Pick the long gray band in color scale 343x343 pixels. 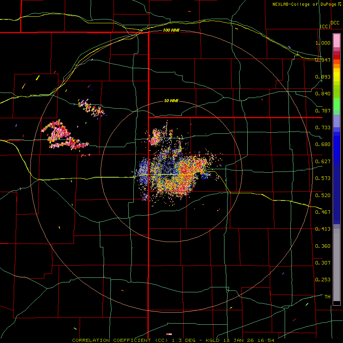[337, 265]
